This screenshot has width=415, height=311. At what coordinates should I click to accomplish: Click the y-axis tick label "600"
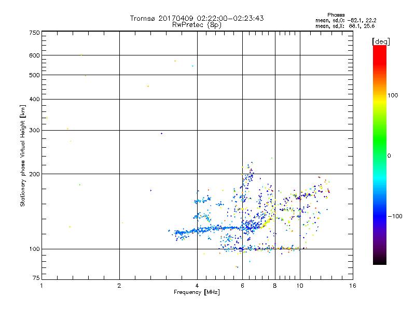[34, 55]
